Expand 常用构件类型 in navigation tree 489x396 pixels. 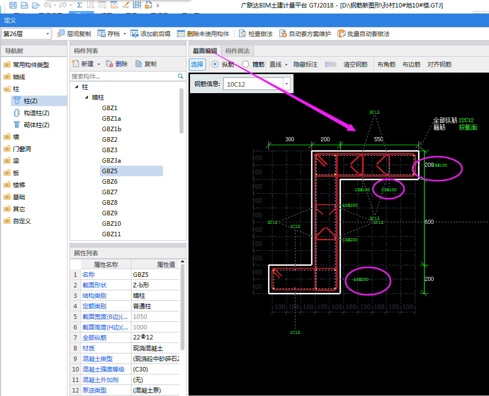(x=7, y=65)
